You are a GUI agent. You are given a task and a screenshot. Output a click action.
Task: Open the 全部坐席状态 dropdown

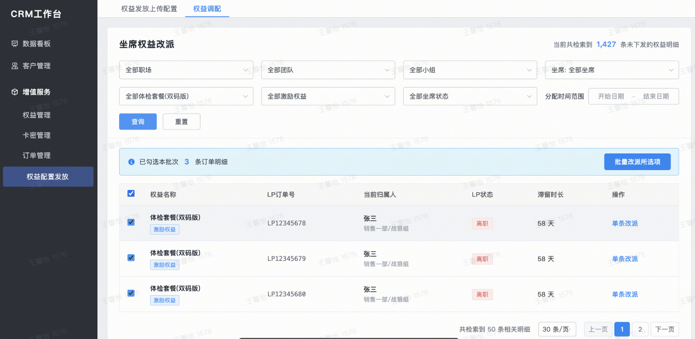click(x=470, y=96)
